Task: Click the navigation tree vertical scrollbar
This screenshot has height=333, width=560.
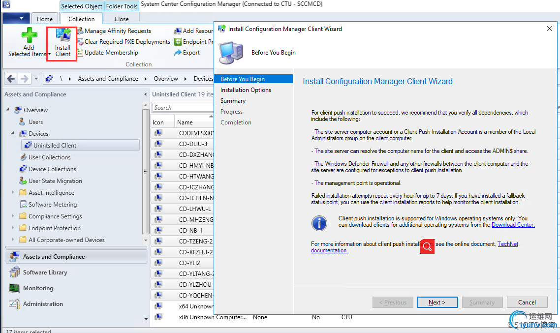Action: tap(145, 171)
